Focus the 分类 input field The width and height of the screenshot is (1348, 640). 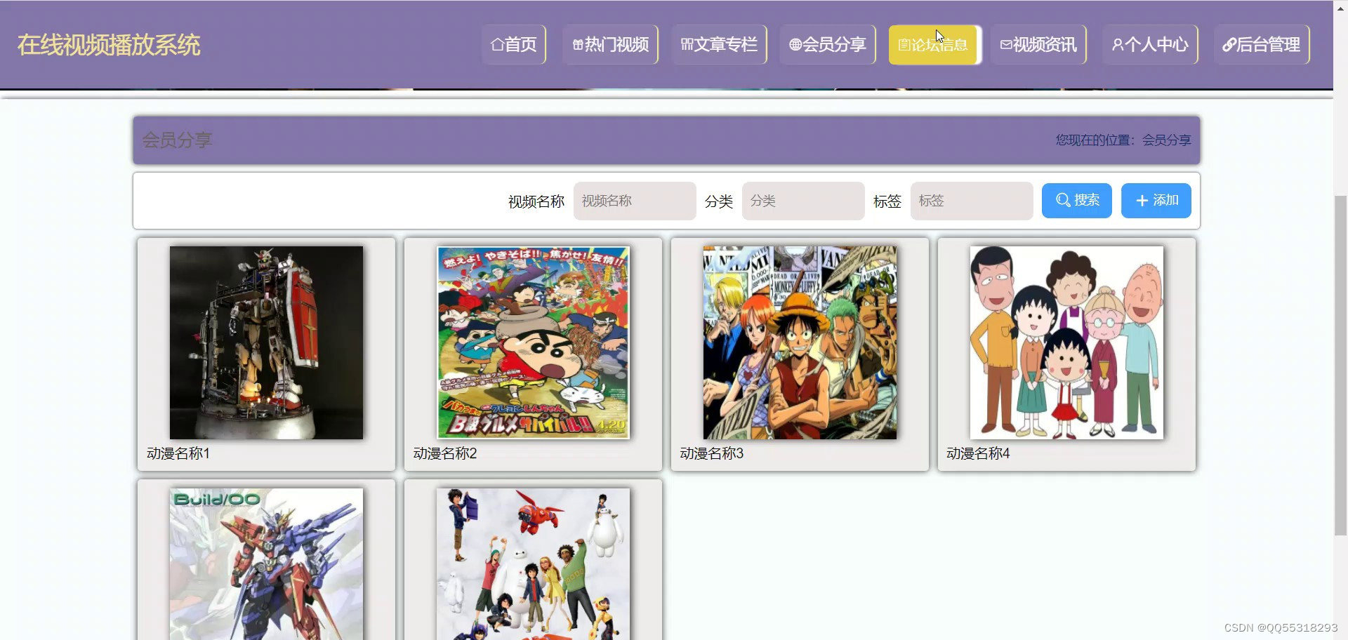pos(803,201)
